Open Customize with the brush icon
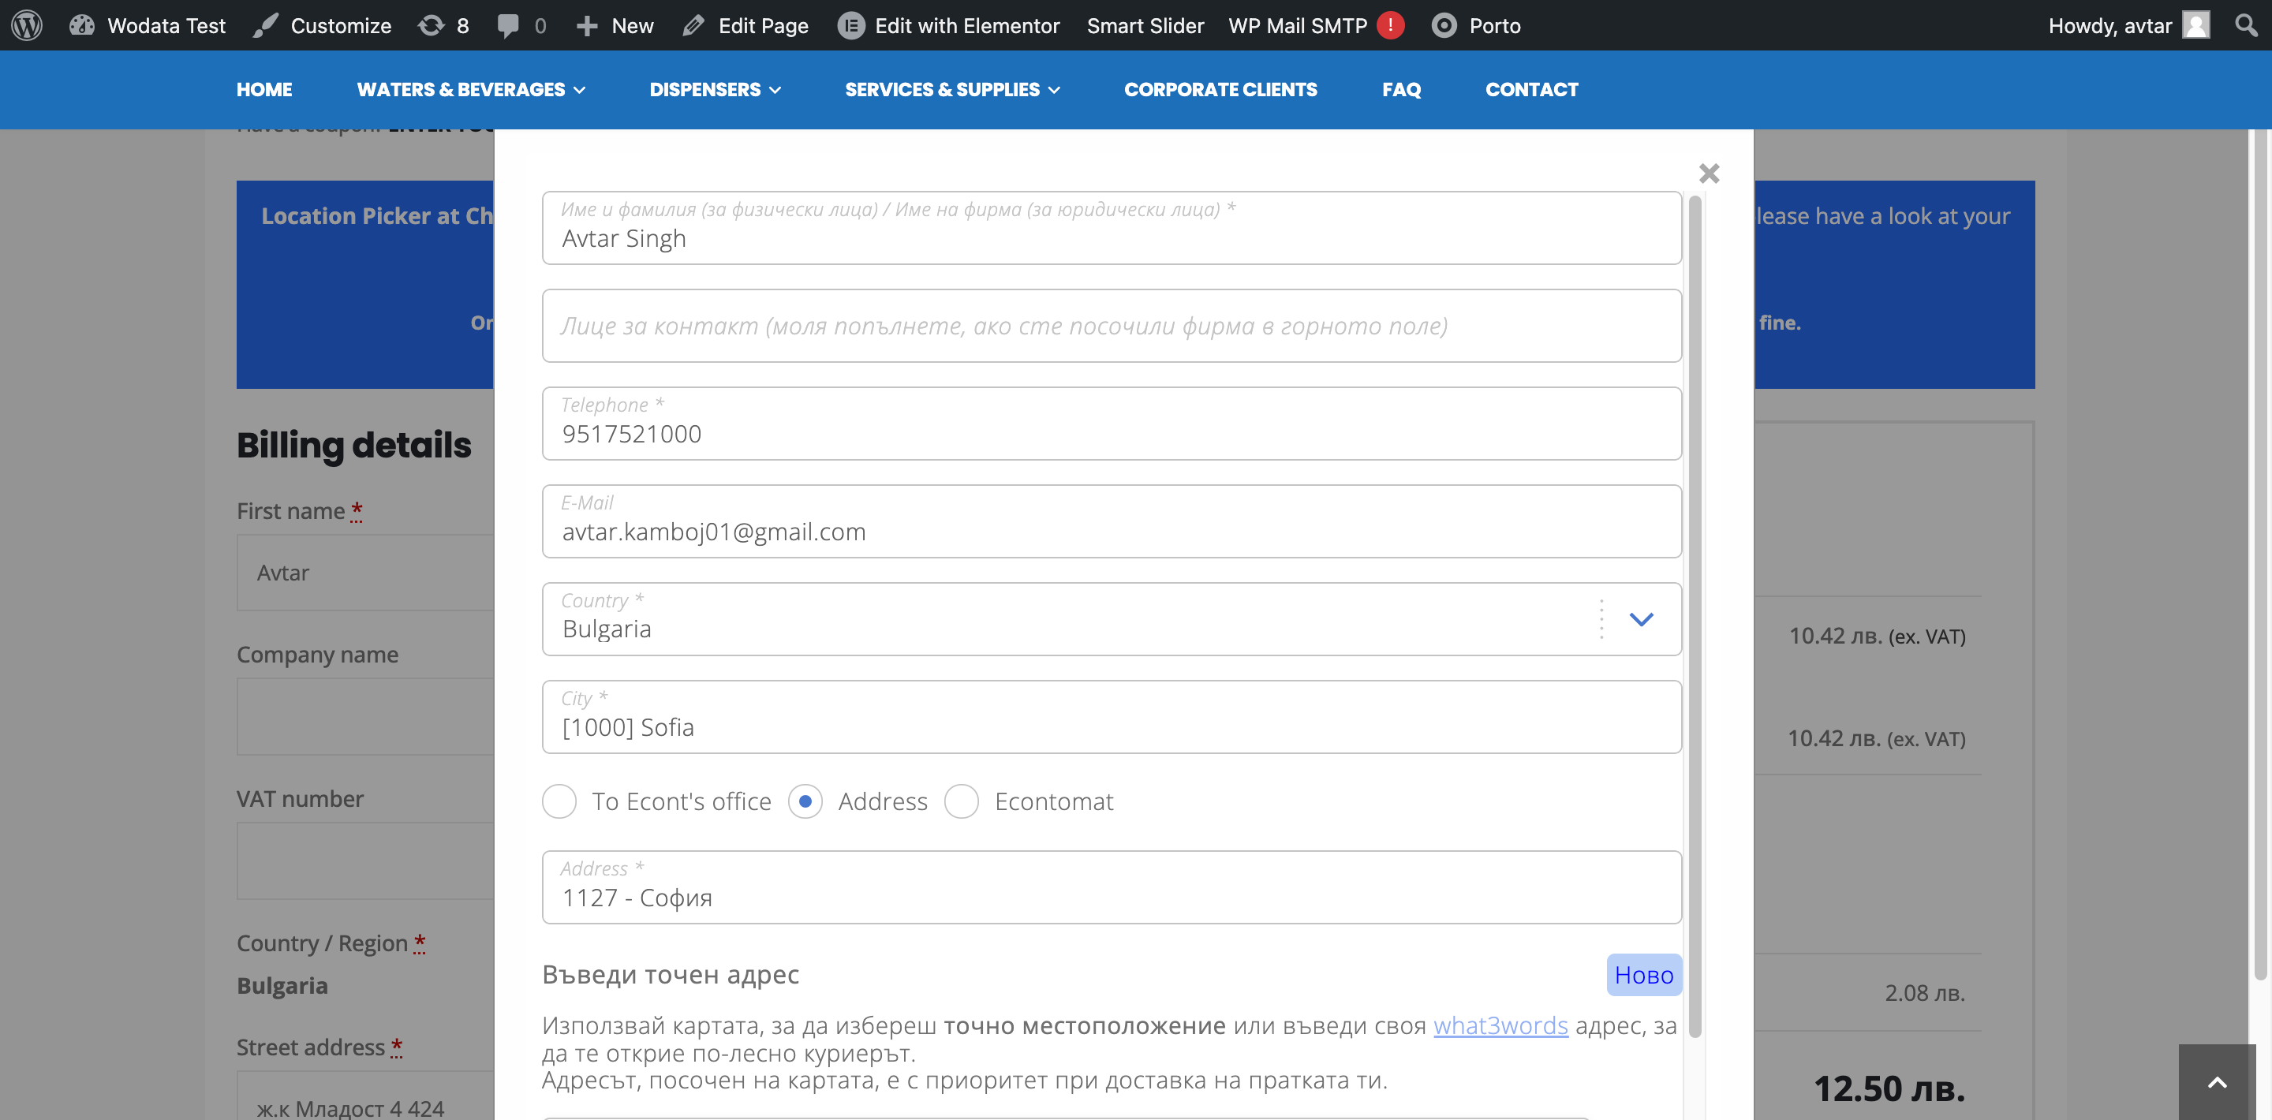 coord(266,24)
